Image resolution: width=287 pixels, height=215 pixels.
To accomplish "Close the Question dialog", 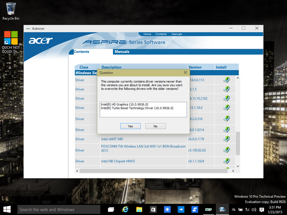I will pos(186,73).
